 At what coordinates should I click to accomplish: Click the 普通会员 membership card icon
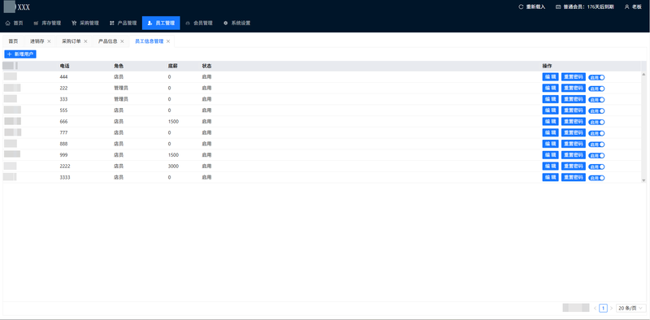[x=558, y=7]
